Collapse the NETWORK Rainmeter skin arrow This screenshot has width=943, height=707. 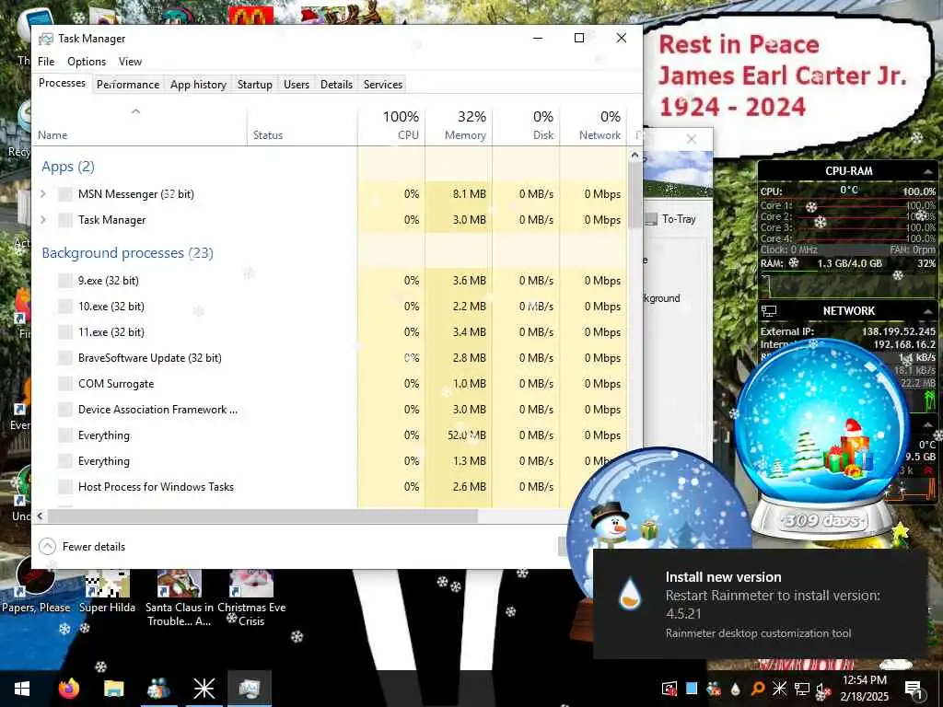pyautogui.click(x=927, y=311)
